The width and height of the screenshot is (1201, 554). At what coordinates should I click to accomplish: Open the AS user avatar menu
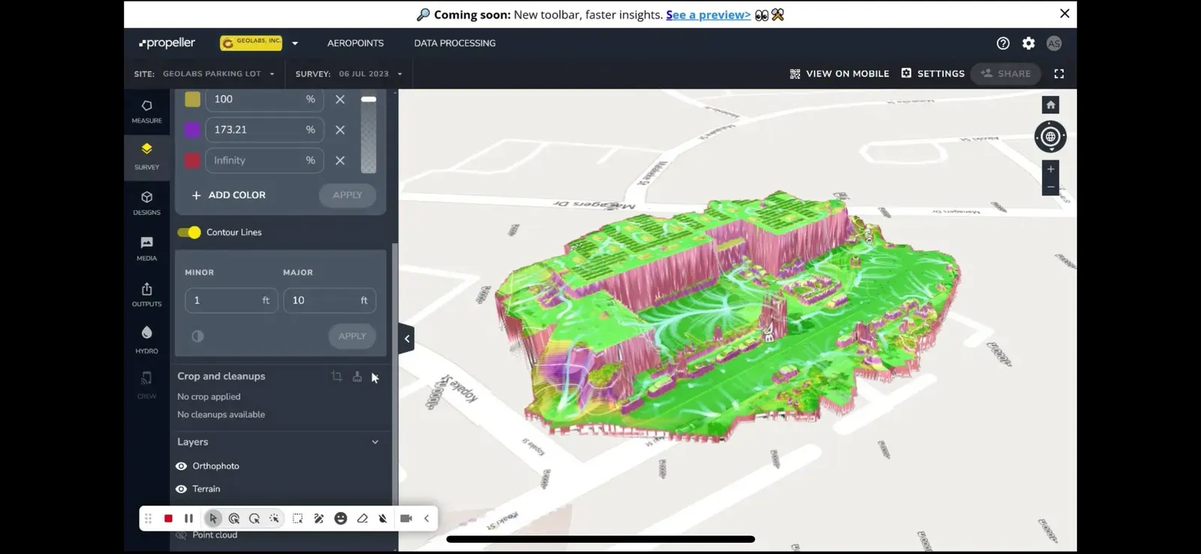pyautogui.click(x=1054, y=44)
